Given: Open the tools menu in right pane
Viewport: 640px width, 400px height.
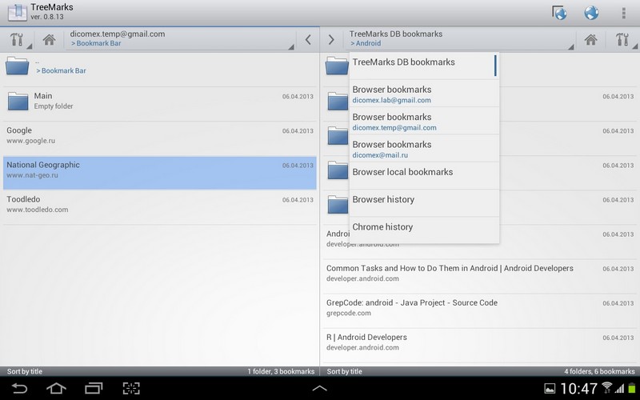Looking at the screenshot, I should tap(624, 39).
